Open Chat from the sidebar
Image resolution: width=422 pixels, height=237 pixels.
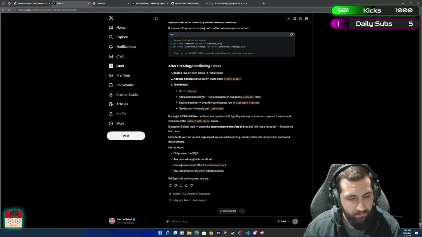(x=116, y=56)
